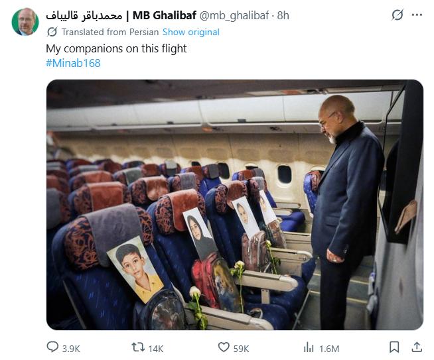The image size is (434, 360).
Task: Click the reply speech bubble icon
Action: [x=53, y=347]
